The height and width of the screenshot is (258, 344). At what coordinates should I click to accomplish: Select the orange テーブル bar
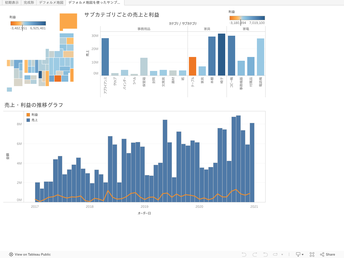click(x=193, y=66)
